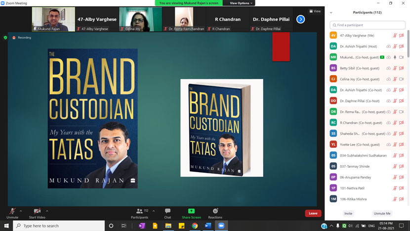Screen dimensions: 410x231
Task: Focus the Find a participant search box
Action: 368,25
